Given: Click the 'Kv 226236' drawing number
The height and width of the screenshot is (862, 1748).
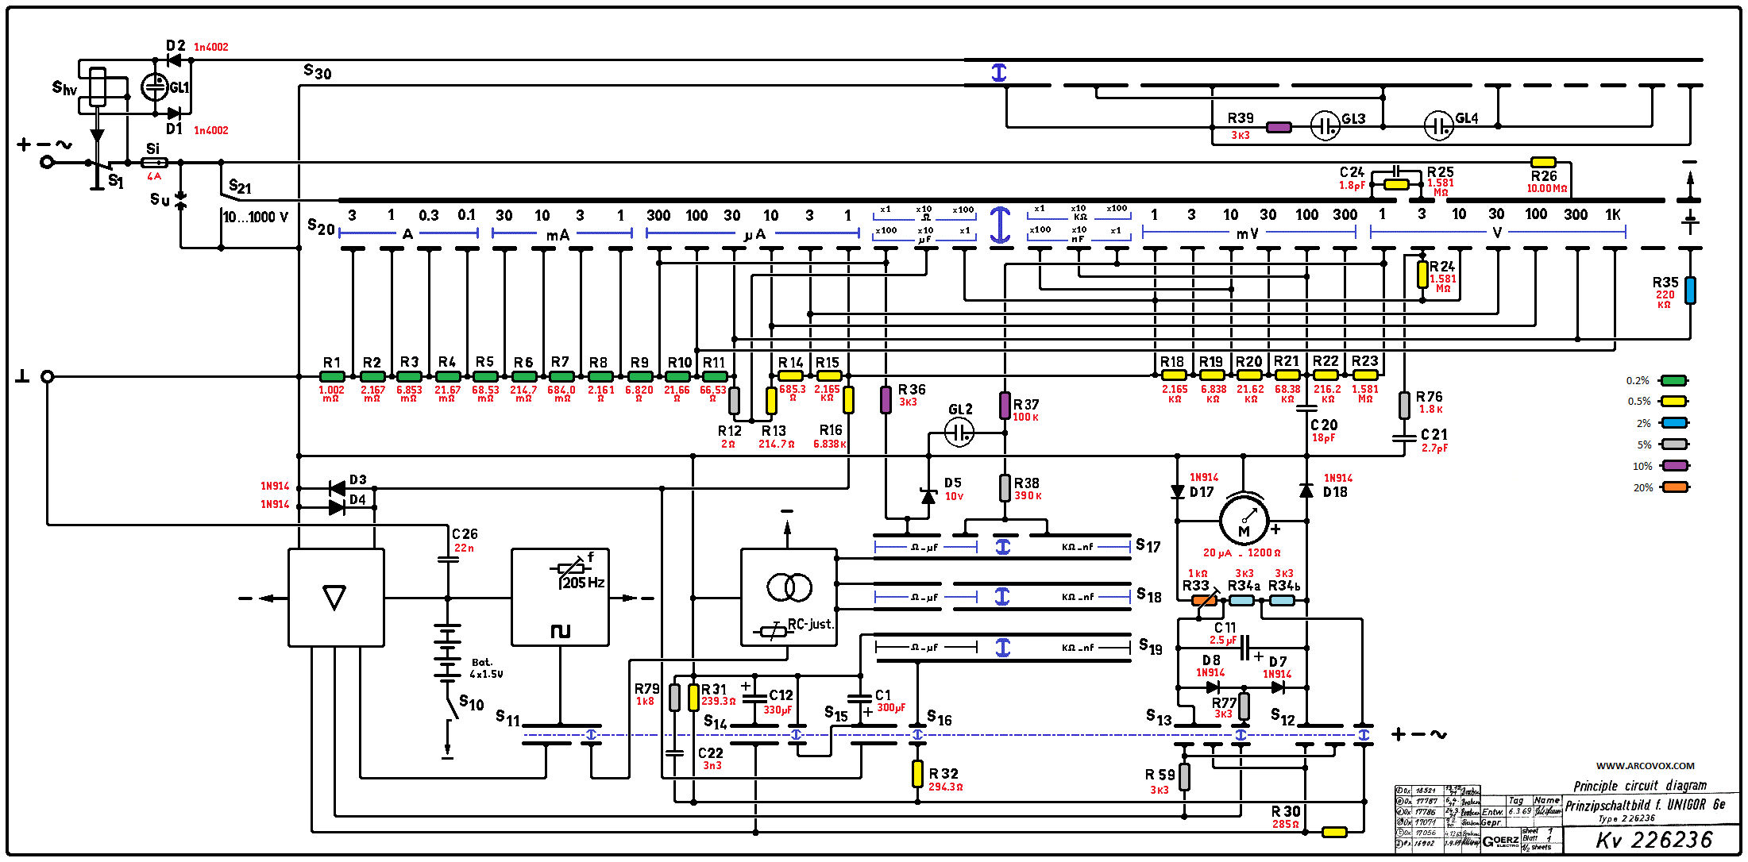Looking at the screenshot, I should tap(1653, 840).
